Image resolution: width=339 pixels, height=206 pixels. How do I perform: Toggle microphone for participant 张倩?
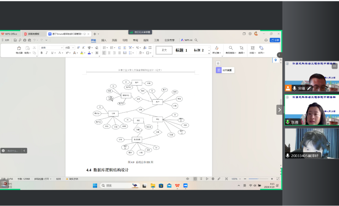click(x=287, y=122)
